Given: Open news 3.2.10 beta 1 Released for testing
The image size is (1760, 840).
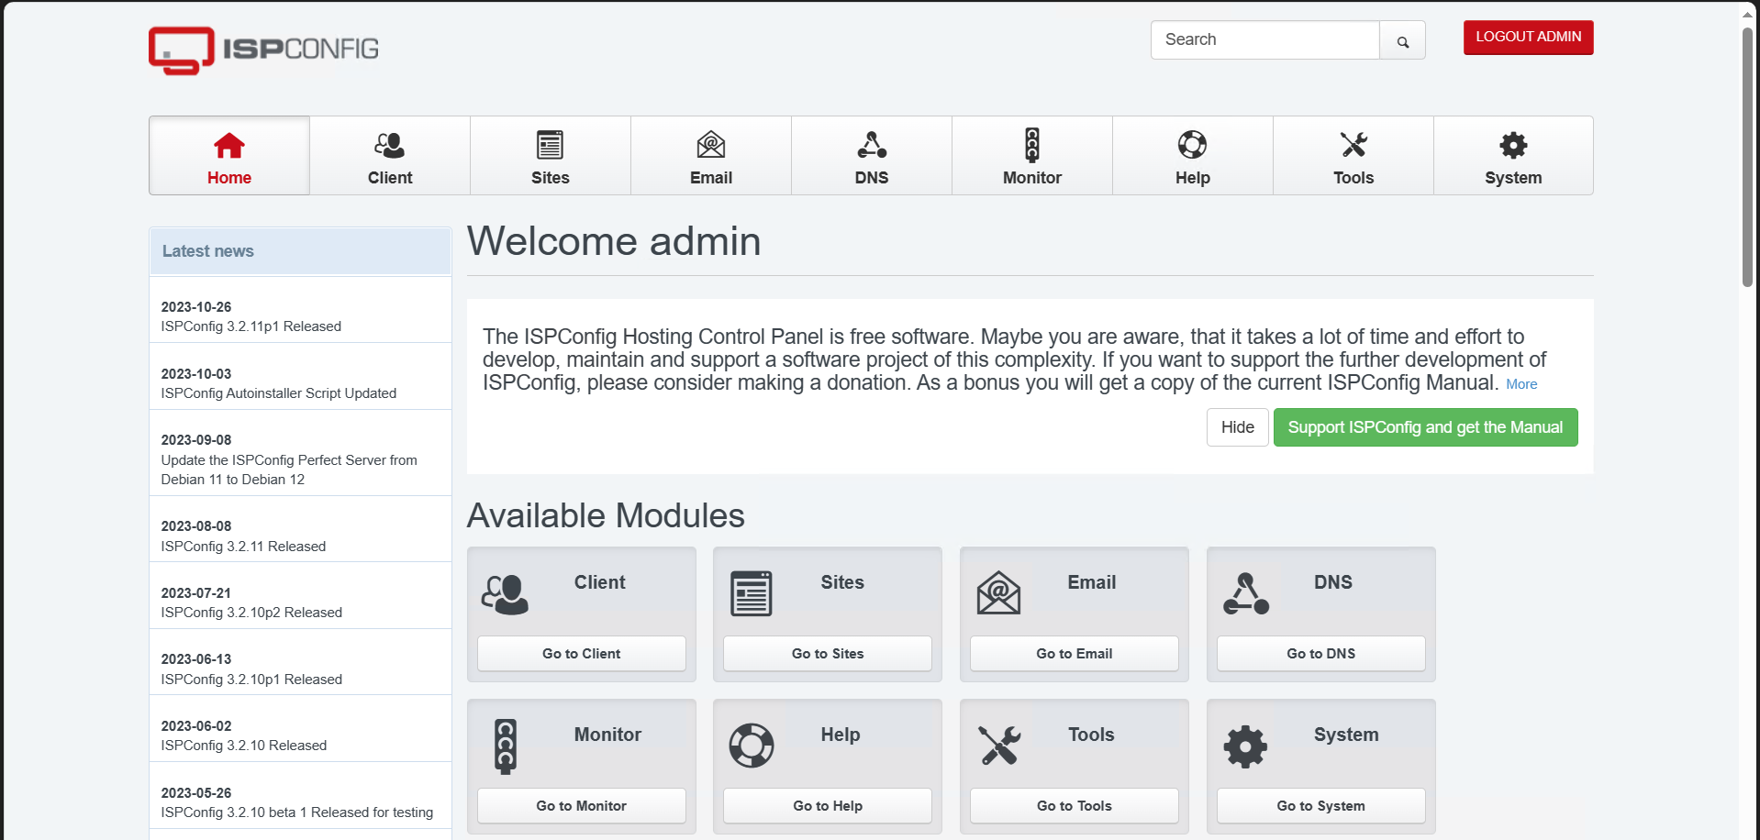Looking at the screenshot, I should point(297,812).
